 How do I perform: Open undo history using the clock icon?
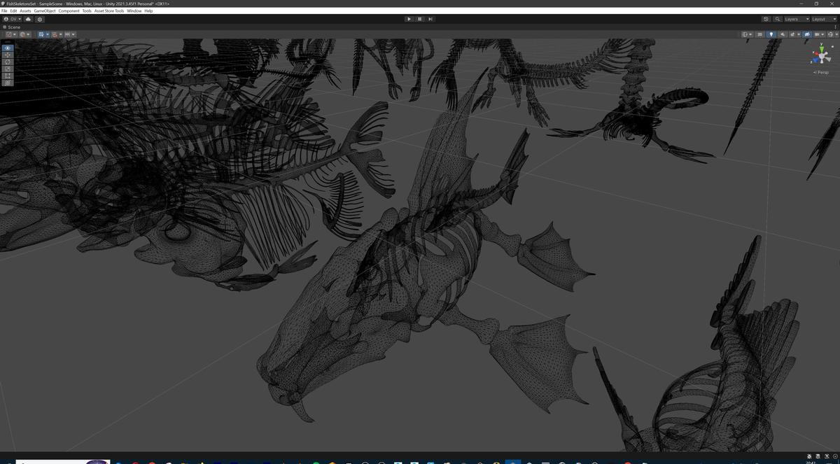click(x=766, y=19)
